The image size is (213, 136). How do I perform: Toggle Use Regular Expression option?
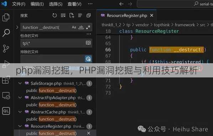[x=88, y=27]
